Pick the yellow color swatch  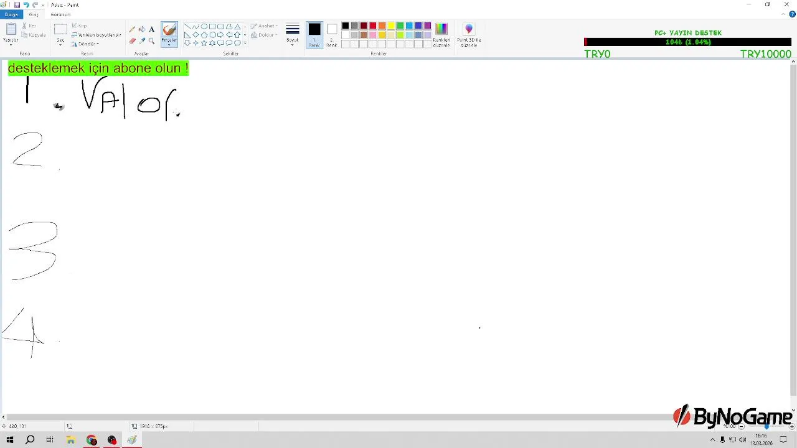tap(391, 26)
